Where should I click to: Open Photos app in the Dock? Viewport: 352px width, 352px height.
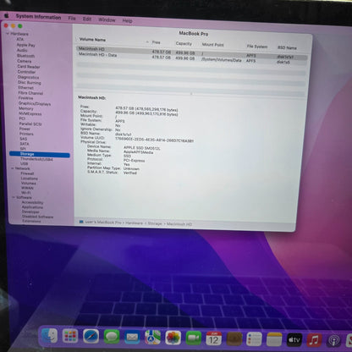tap(173, 338)
